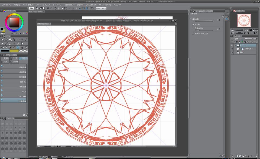Select the Eraser tool
Image resolution: width=260 pixels, height=159 pixels.
[x=18, y=44]
